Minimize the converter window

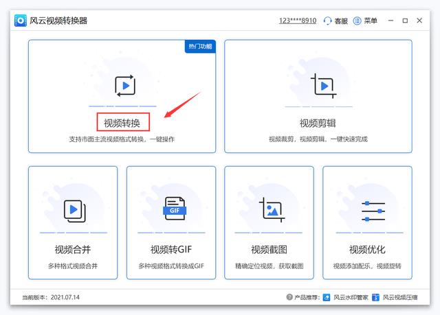pos(390,21)
